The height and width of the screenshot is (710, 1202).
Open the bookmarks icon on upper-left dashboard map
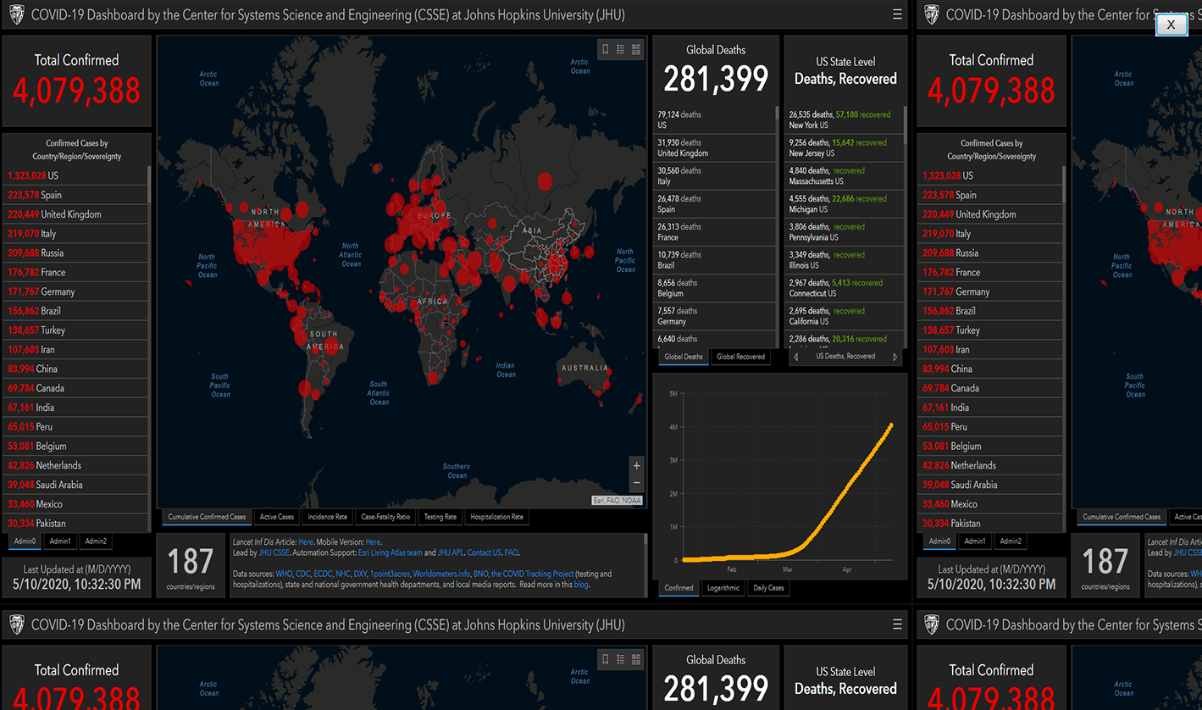coord(605,50)
